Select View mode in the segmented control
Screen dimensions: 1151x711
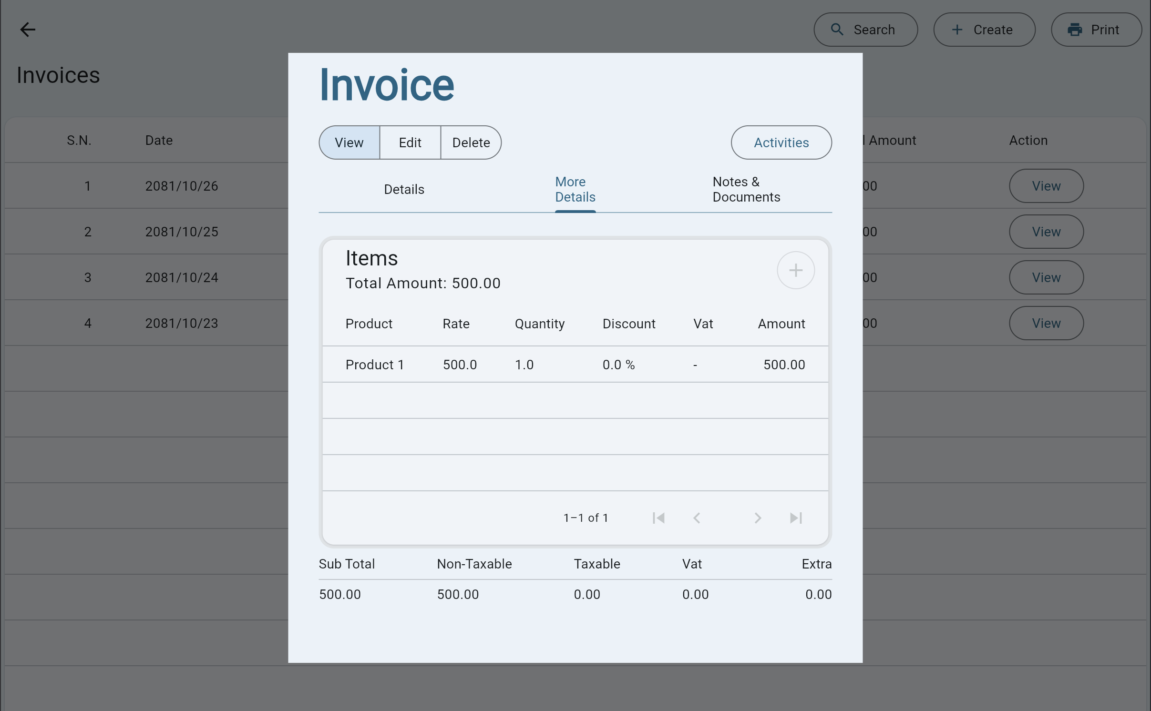[x=349, y=142]
